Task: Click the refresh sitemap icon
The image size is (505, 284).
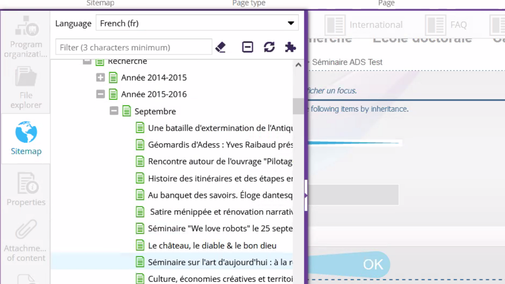Action: (269, 47)
